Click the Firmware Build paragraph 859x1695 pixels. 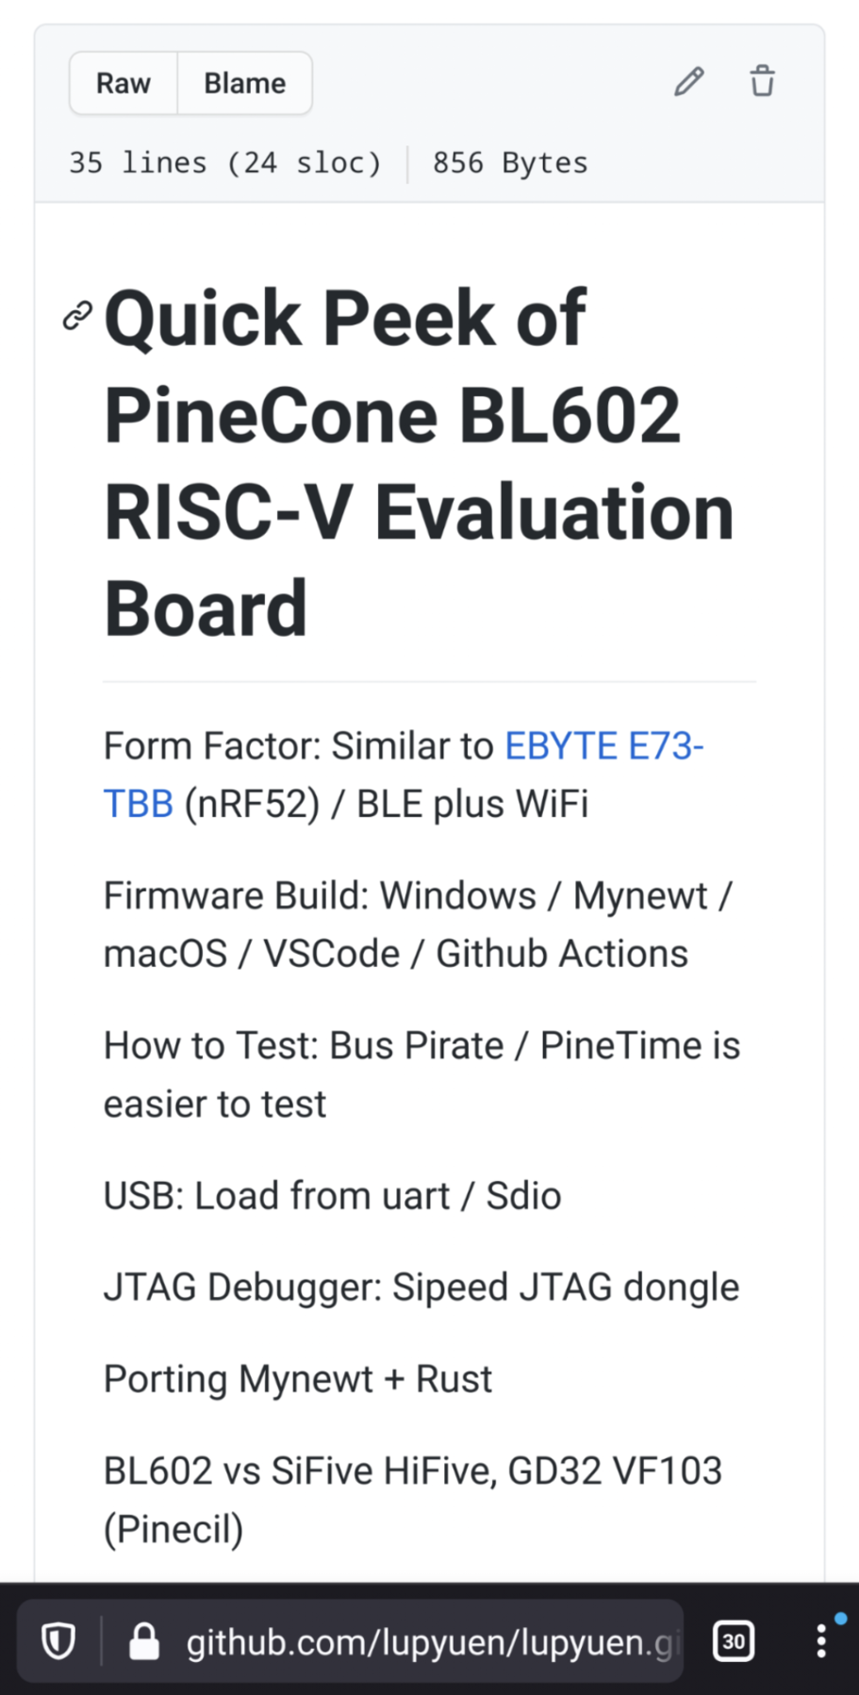click(417, 924)
